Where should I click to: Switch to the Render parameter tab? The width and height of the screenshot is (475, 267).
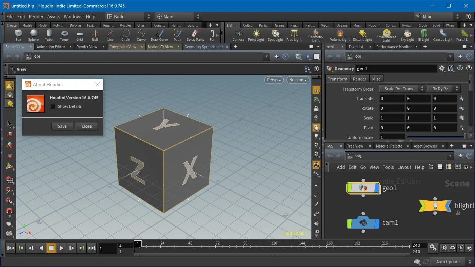click(x=359, y=79)
